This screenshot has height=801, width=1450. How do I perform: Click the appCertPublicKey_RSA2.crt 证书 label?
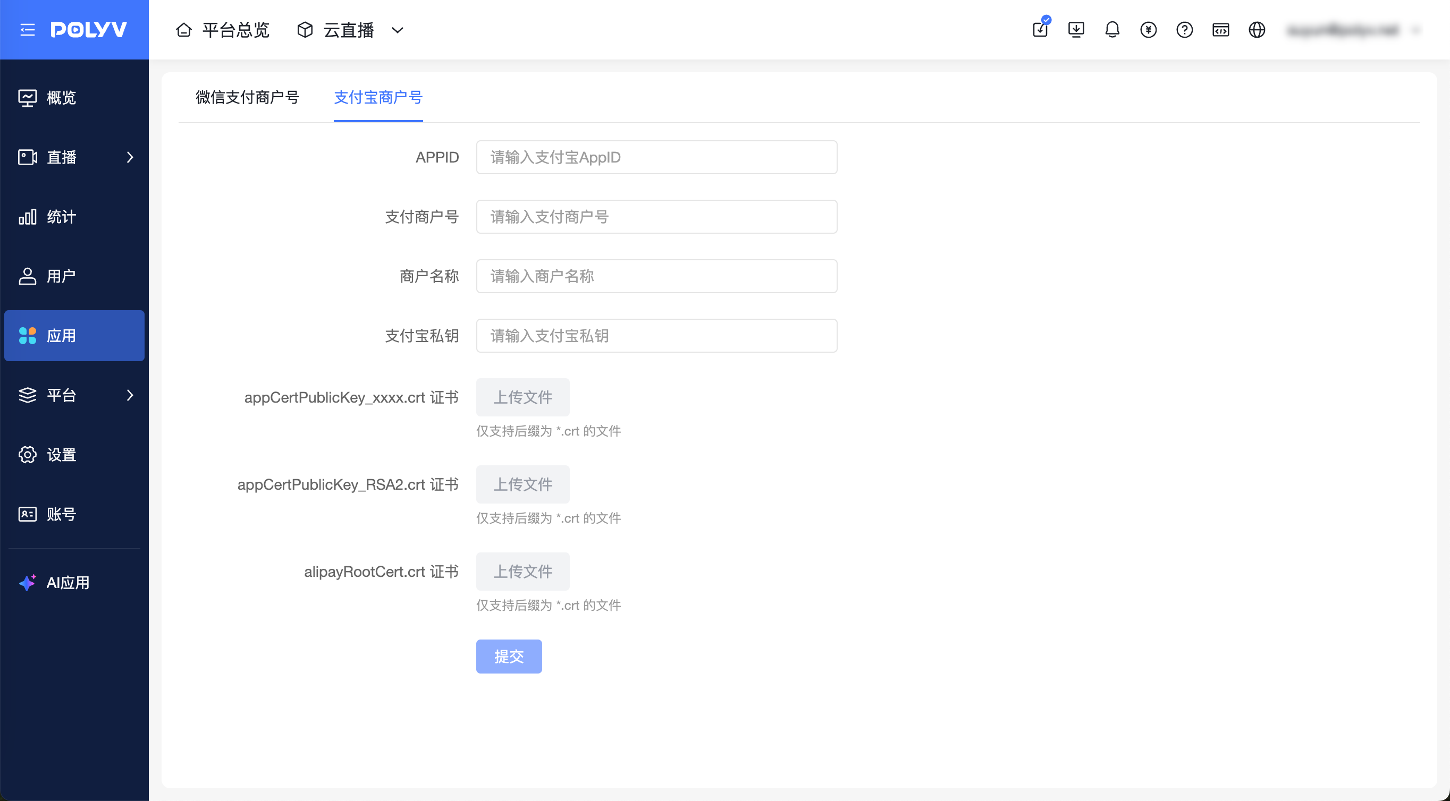349,485
